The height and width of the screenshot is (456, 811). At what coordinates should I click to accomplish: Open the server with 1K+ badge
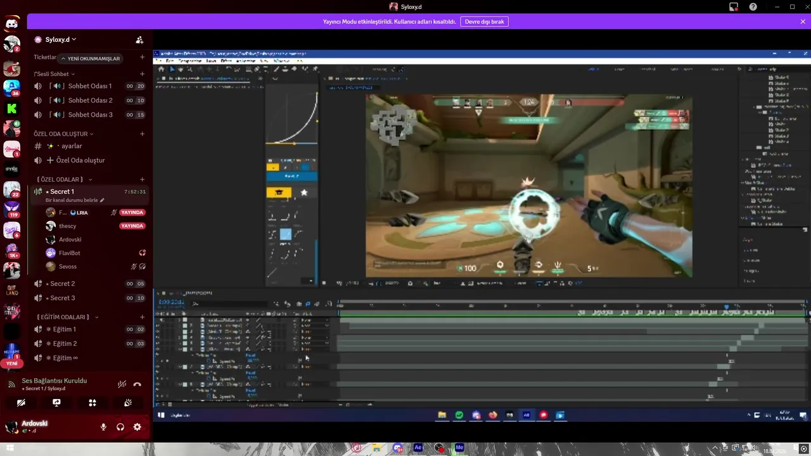[x=11, y=250]
